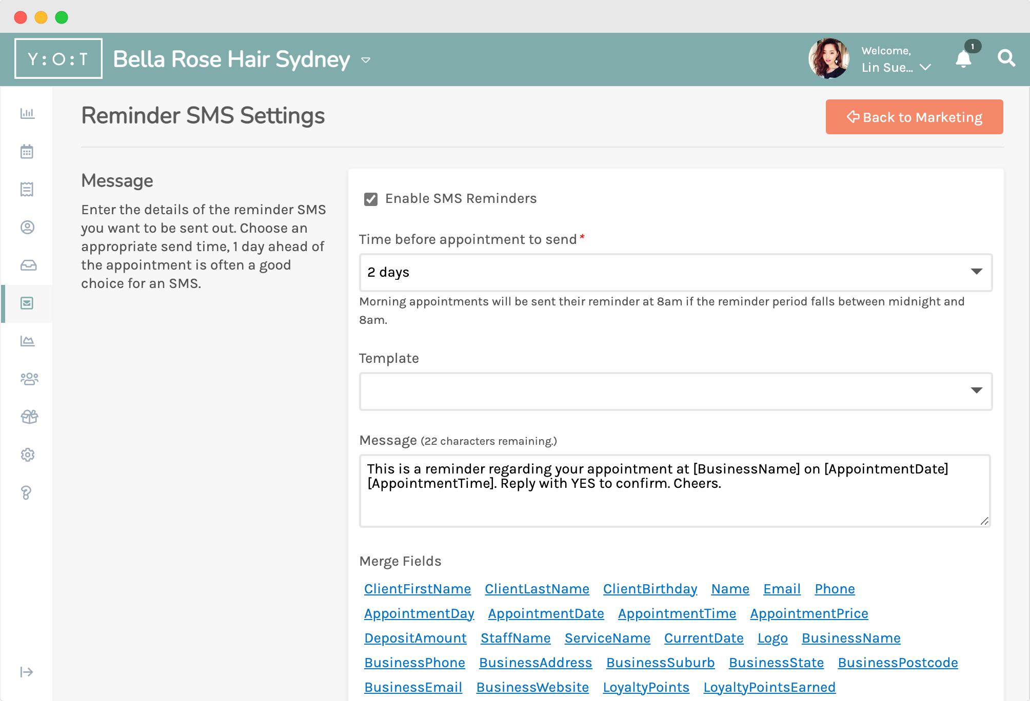Grab the message box resize handle

point(984,521)
